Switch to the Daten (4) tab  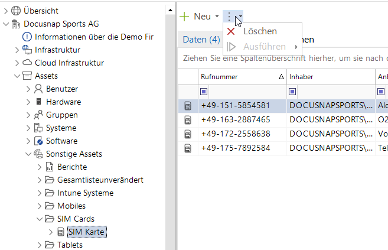point(201,40)
